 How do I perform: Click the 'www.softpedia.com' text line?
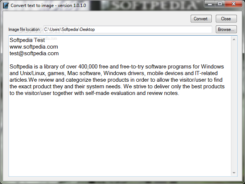(34, 47)
